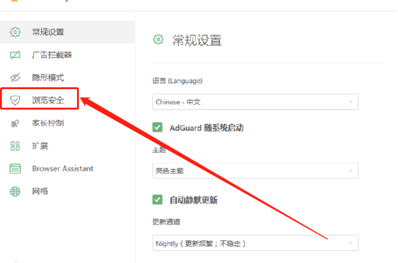
Task: Click the parental control icon beside 家长控制
Action: tap(15, 123)
